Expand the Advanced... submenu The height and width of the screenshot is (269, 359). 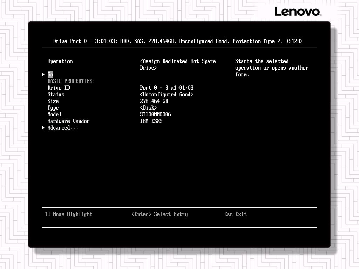[63, 128]
